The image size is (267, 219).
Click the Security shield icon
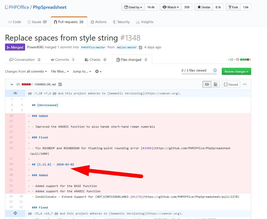pyautogui.click(x=115, y=22)
